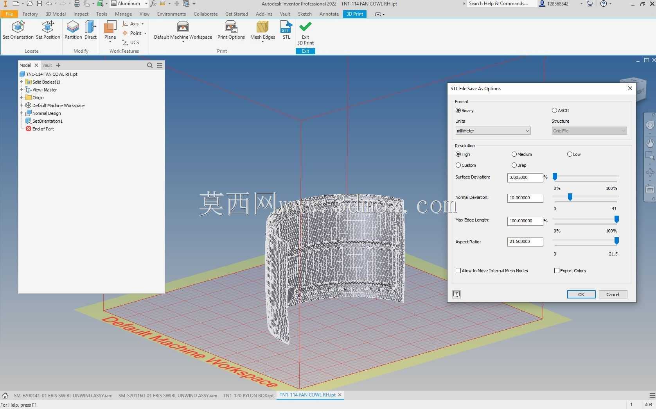The width and height of the screenshot is (656, 409).
Task: Open the Aluminum material dropdown
Action: tap(129, 4)
